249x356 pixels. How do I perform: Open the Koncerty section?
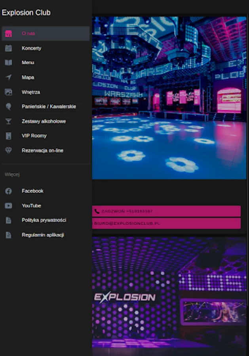[x=46, y=48]
